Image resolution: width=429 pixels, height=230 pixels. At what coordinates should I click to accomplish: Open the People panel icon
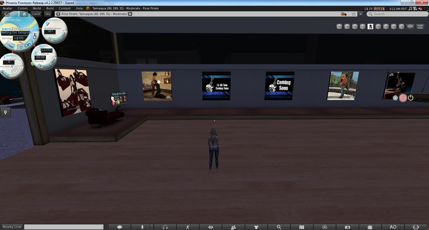[233, 227]
